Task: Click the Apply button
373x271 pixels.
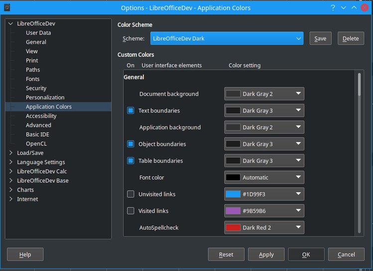Action: pyautogui.click(x=266, y=255)
